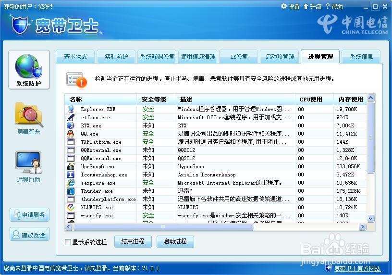Click the 设置 gear icon

coord(283,6)
